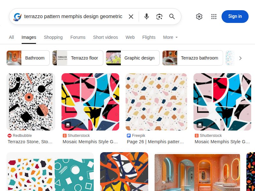
Task: Click the Google logo
Action: click(x=17, y=17)
